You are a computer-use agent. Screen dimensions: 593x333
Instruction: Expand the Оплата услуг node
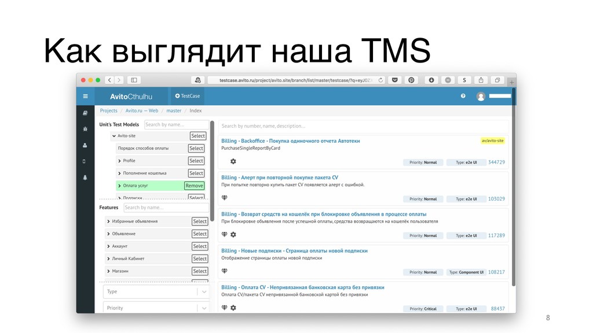[x=119, y=186]
